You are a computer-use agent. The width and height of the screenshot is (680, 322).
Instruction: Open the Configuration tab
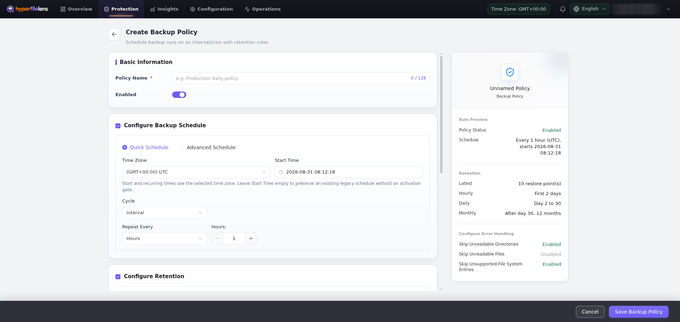click(211, 9)
